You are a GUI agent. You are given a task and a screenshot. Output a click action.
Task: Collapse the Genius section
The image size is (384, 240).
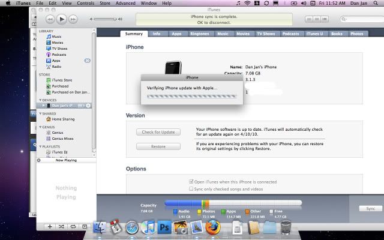(40, 127)
